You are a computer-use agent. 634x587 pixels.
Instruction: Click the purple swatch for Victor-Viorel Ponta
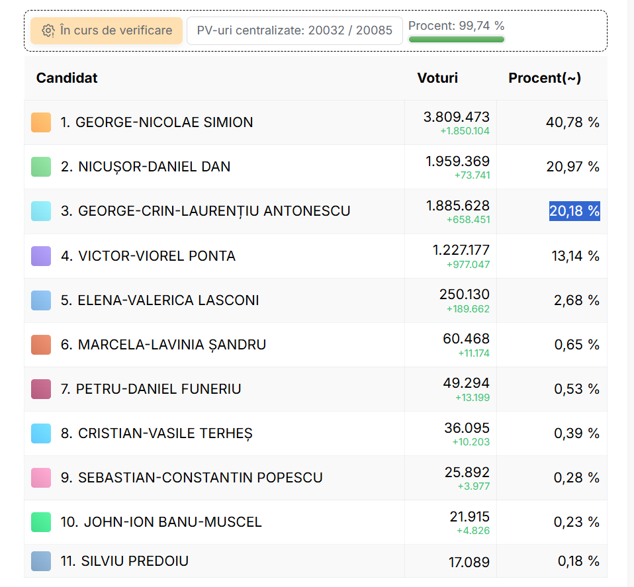tap(41, 256)
